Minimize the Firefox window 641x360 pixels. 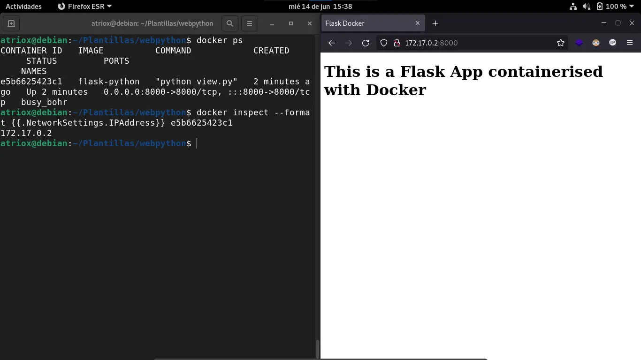pos(604,23)
